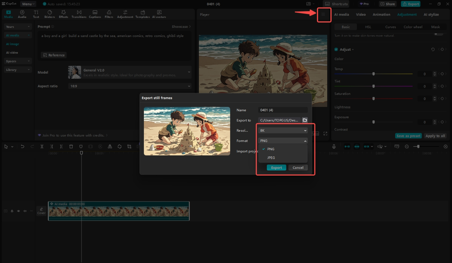Select the Mirror tool in timeline toolbar

pyautogui.click(x=111, y=146)
